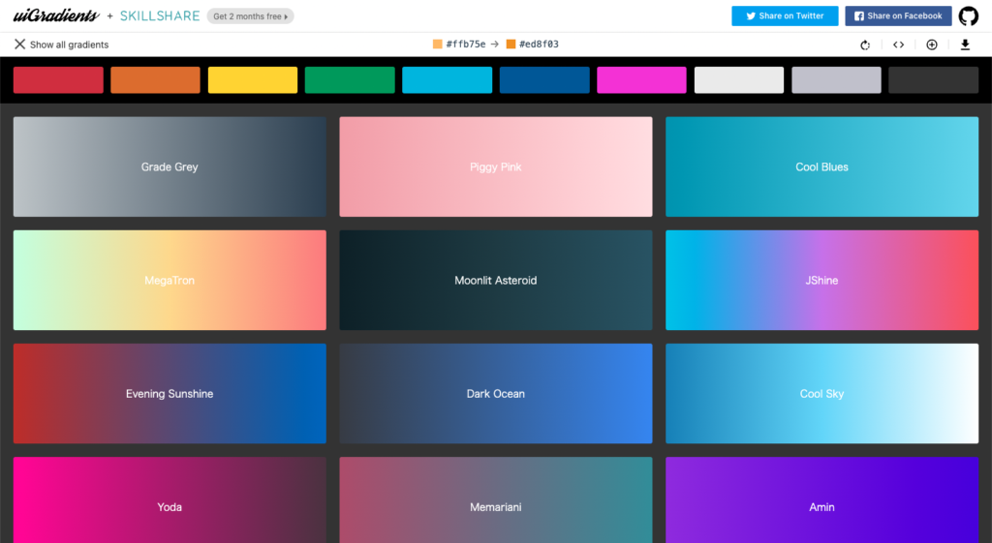Pick the Amin gradient

821,500
